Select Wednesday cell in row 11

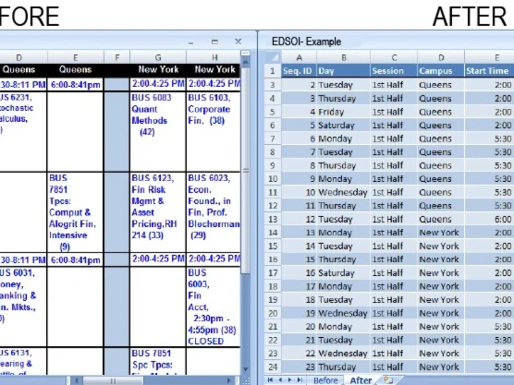343,192
